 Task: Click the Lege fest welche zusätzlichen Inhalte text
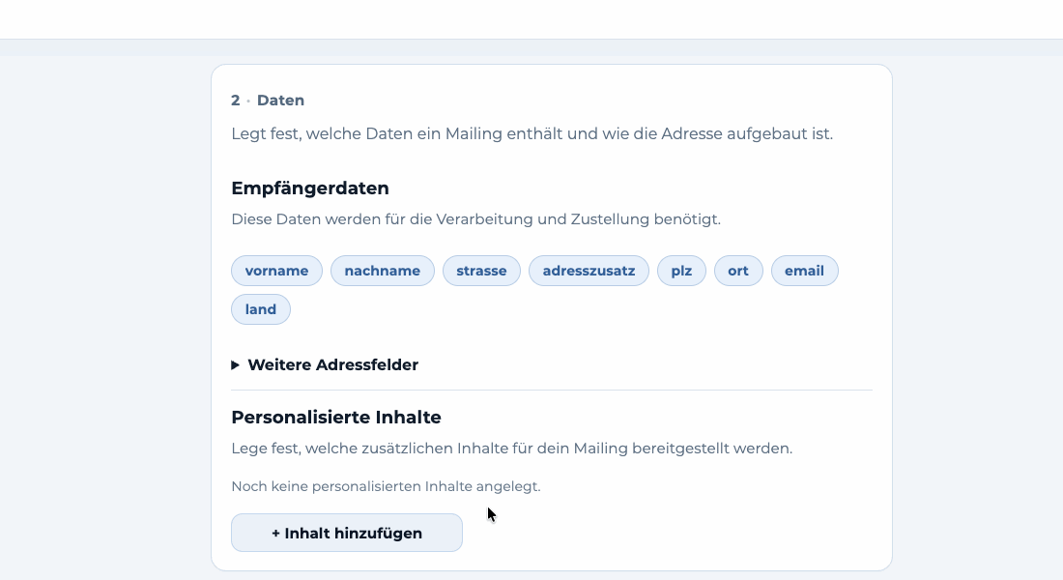click(512, 449)
